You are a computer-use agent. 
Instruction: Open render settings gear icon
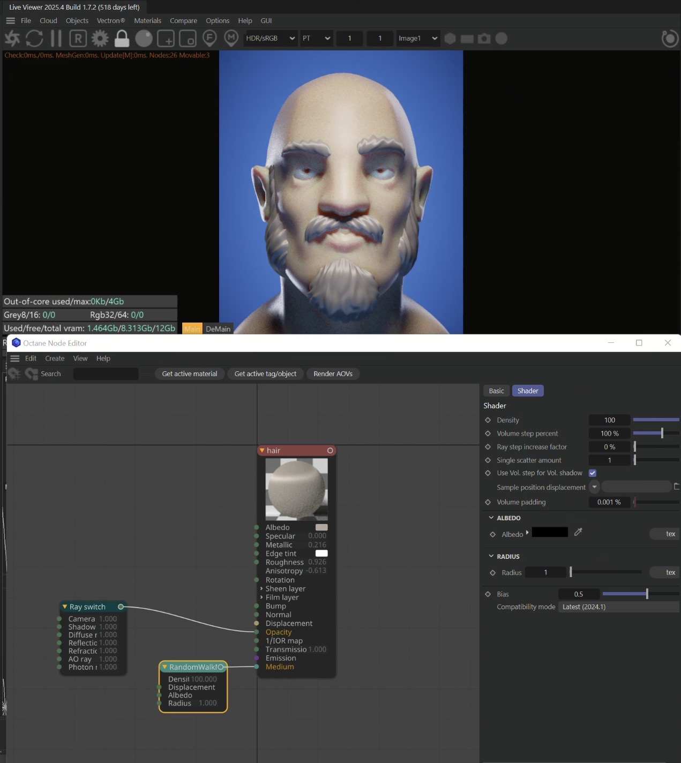pos(100,39)
